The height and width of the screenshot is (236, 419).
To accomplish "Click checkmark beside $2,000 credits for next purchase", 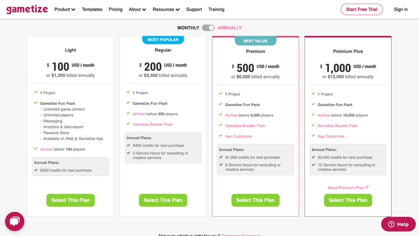I will click(x=313, y=157).
